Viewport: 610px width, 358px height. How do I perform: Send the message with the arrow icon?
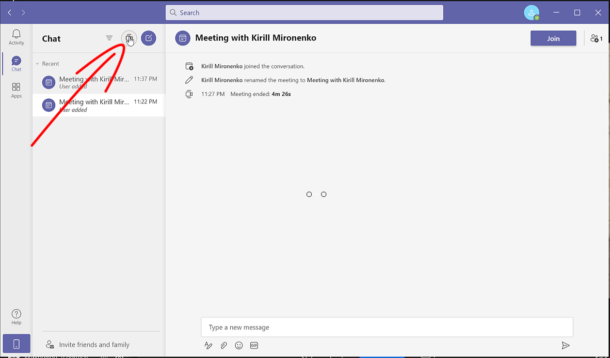click(x=565, y=345)
